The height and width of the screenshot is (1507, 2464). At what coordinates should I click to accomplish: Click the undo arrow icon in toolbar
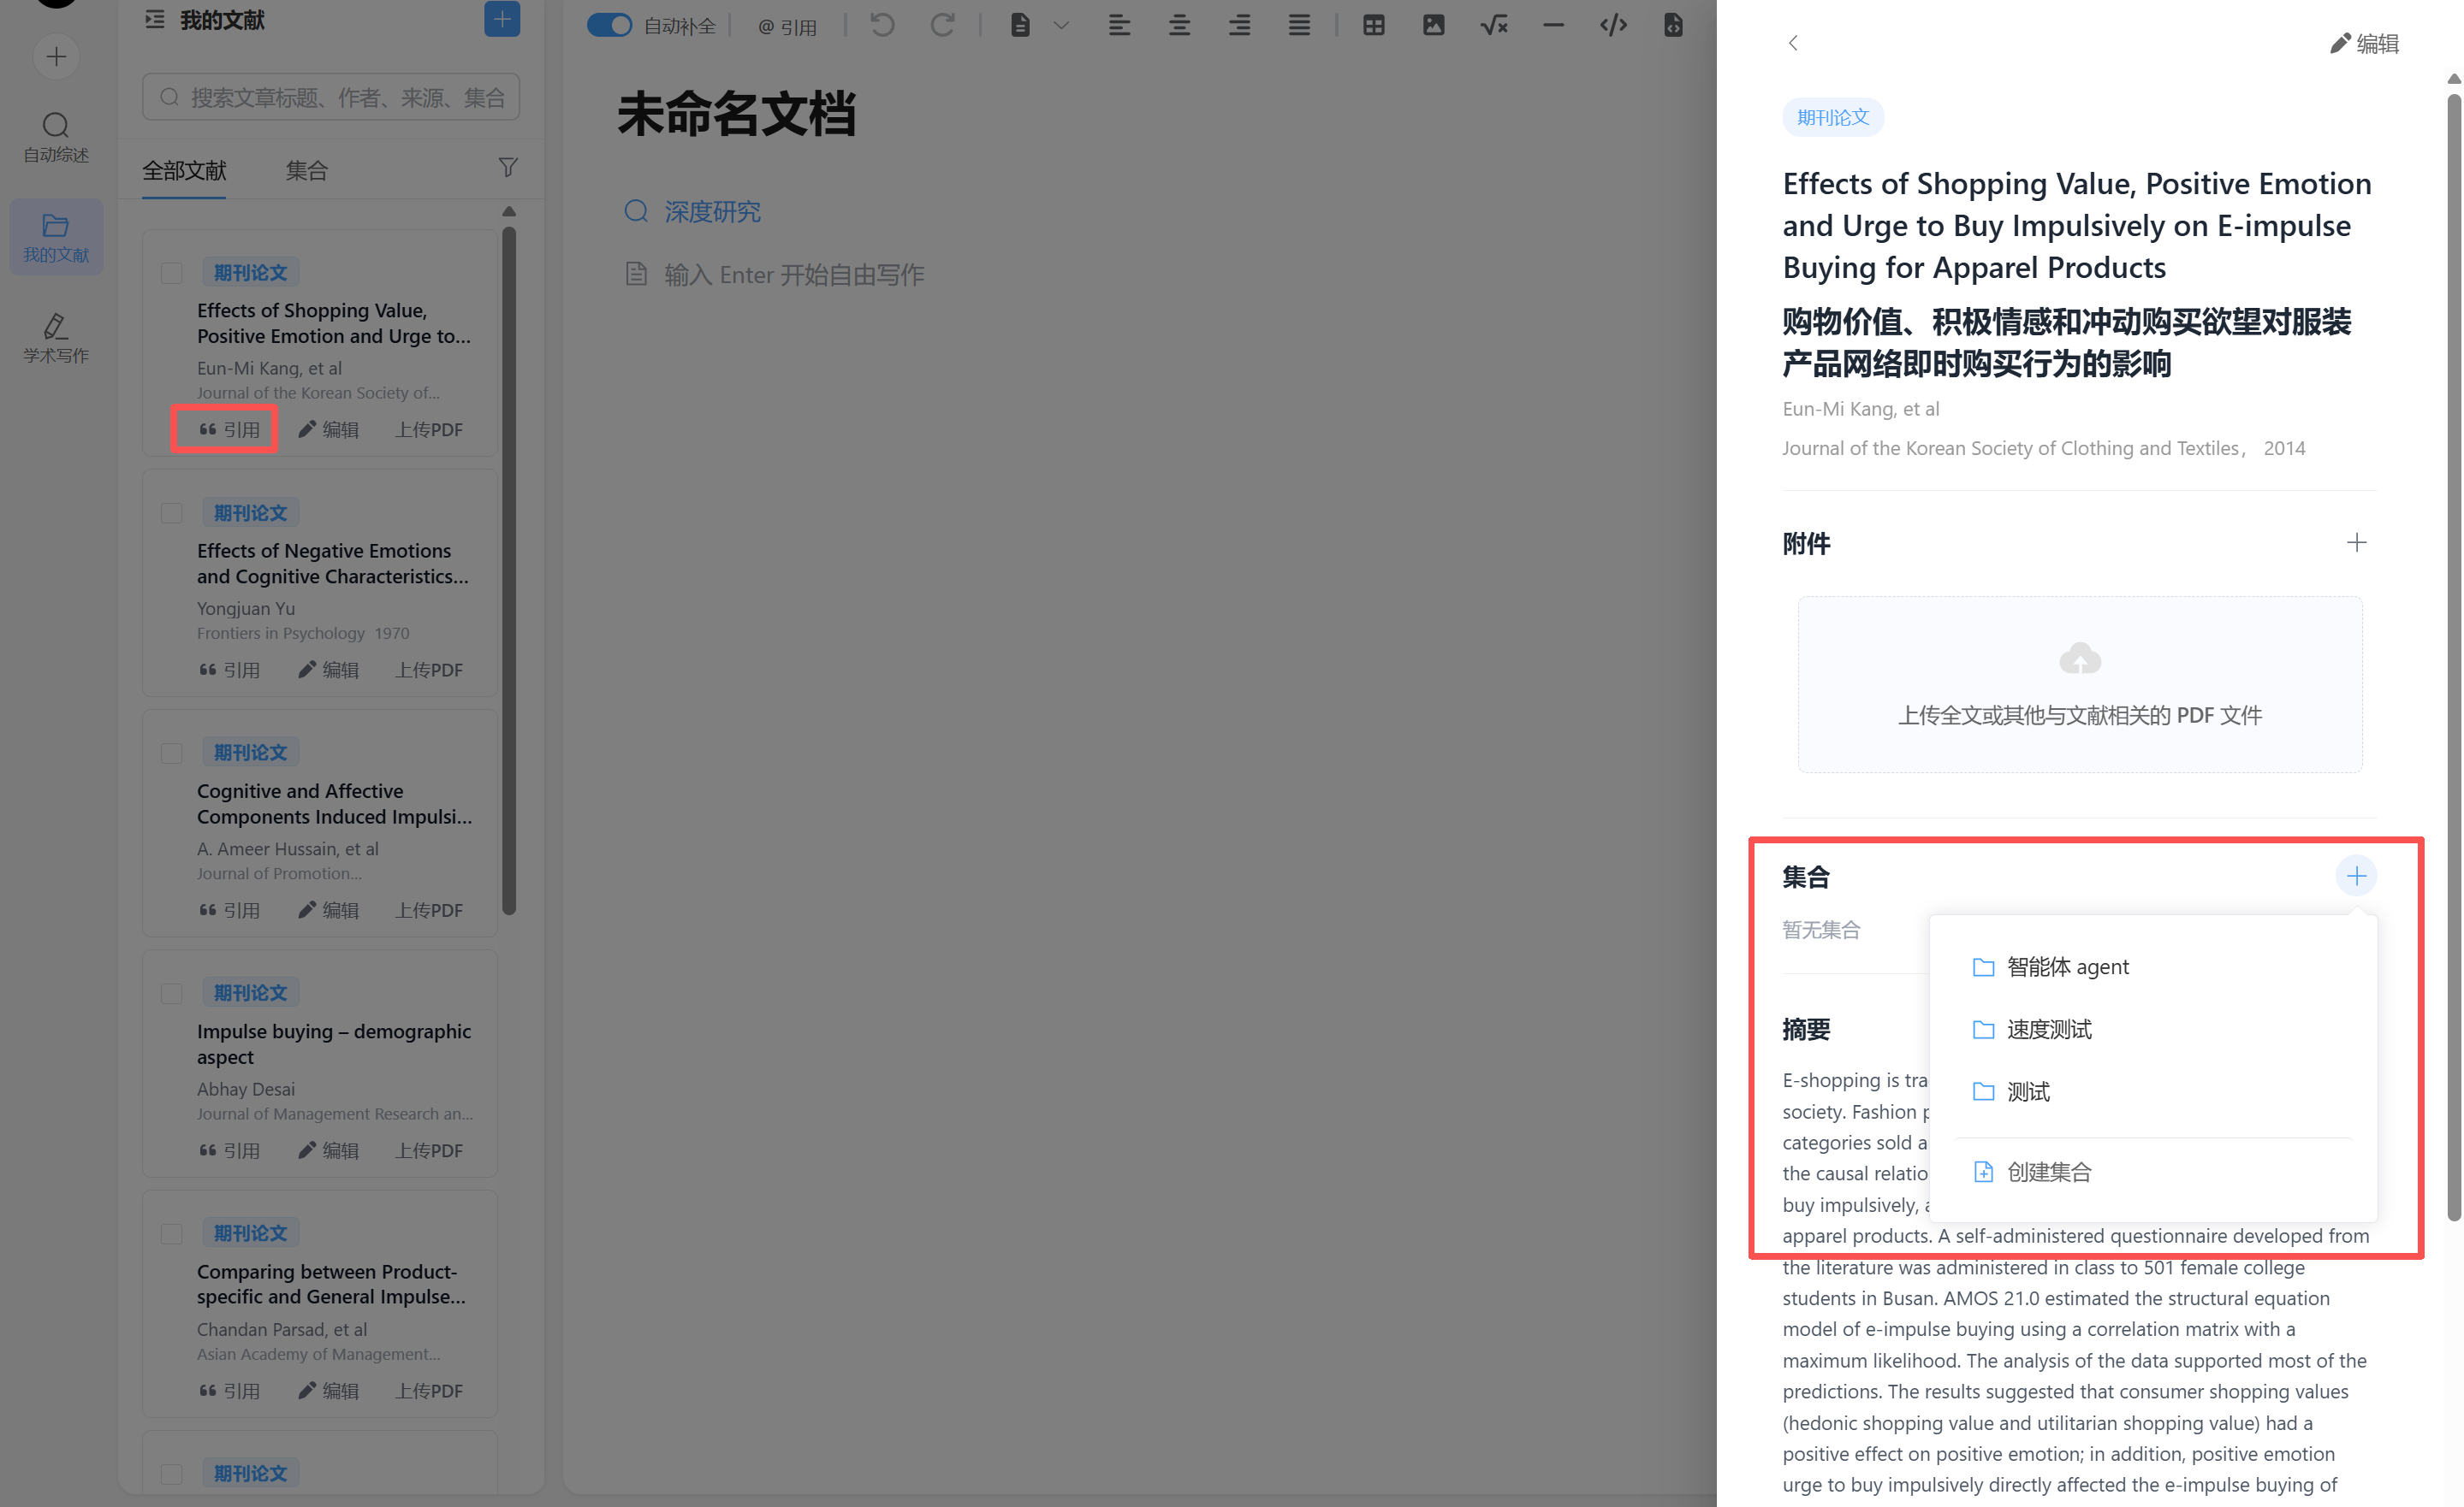(881, 25)
